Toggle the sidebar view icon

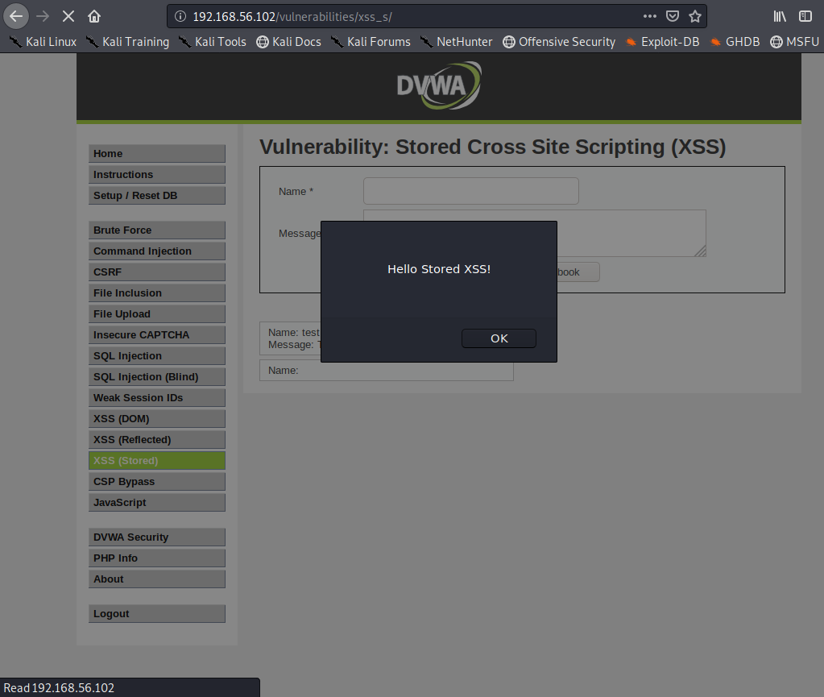point(805,16)
